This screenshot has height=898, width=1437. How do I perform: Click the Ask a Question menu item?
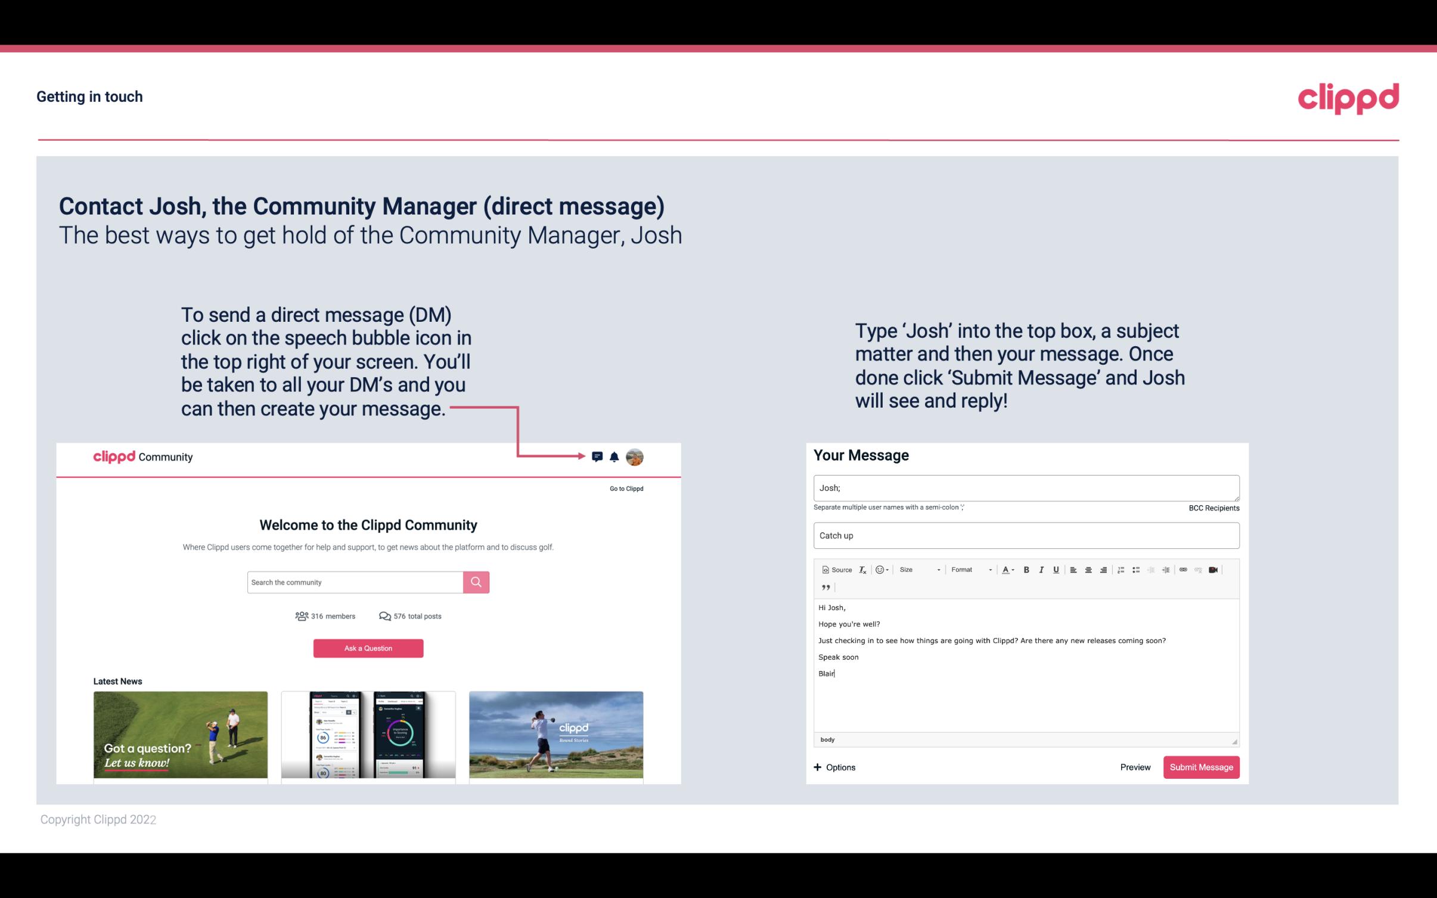click(368, 648)
